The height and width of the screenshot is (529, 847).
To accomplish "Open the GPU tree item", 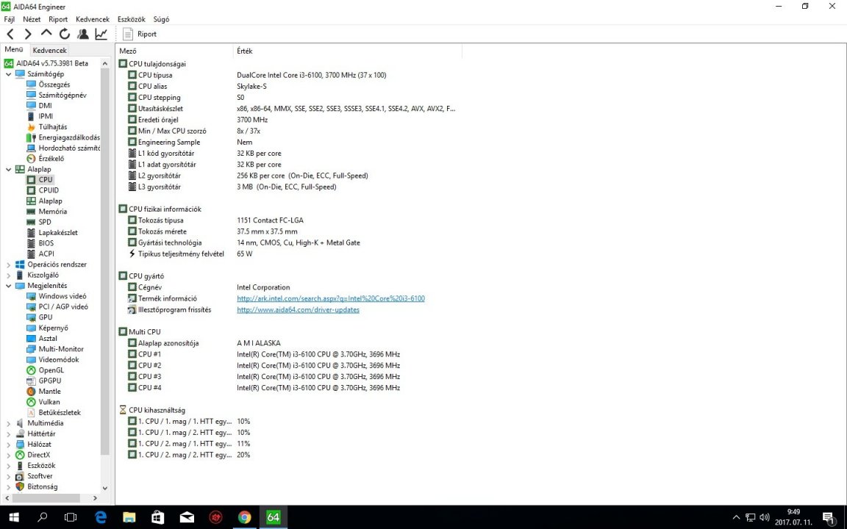I will click(46, 317).
